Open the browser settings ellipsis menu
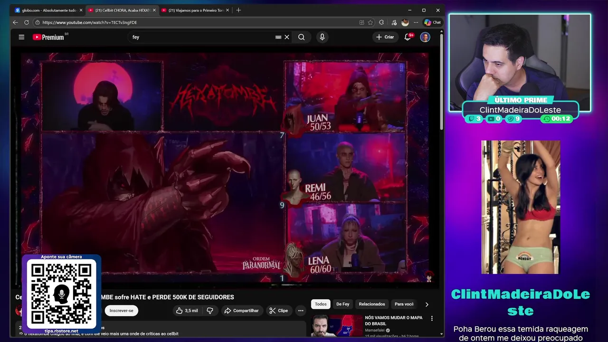This screenshot has width=608, height=342. coord(416,22)
